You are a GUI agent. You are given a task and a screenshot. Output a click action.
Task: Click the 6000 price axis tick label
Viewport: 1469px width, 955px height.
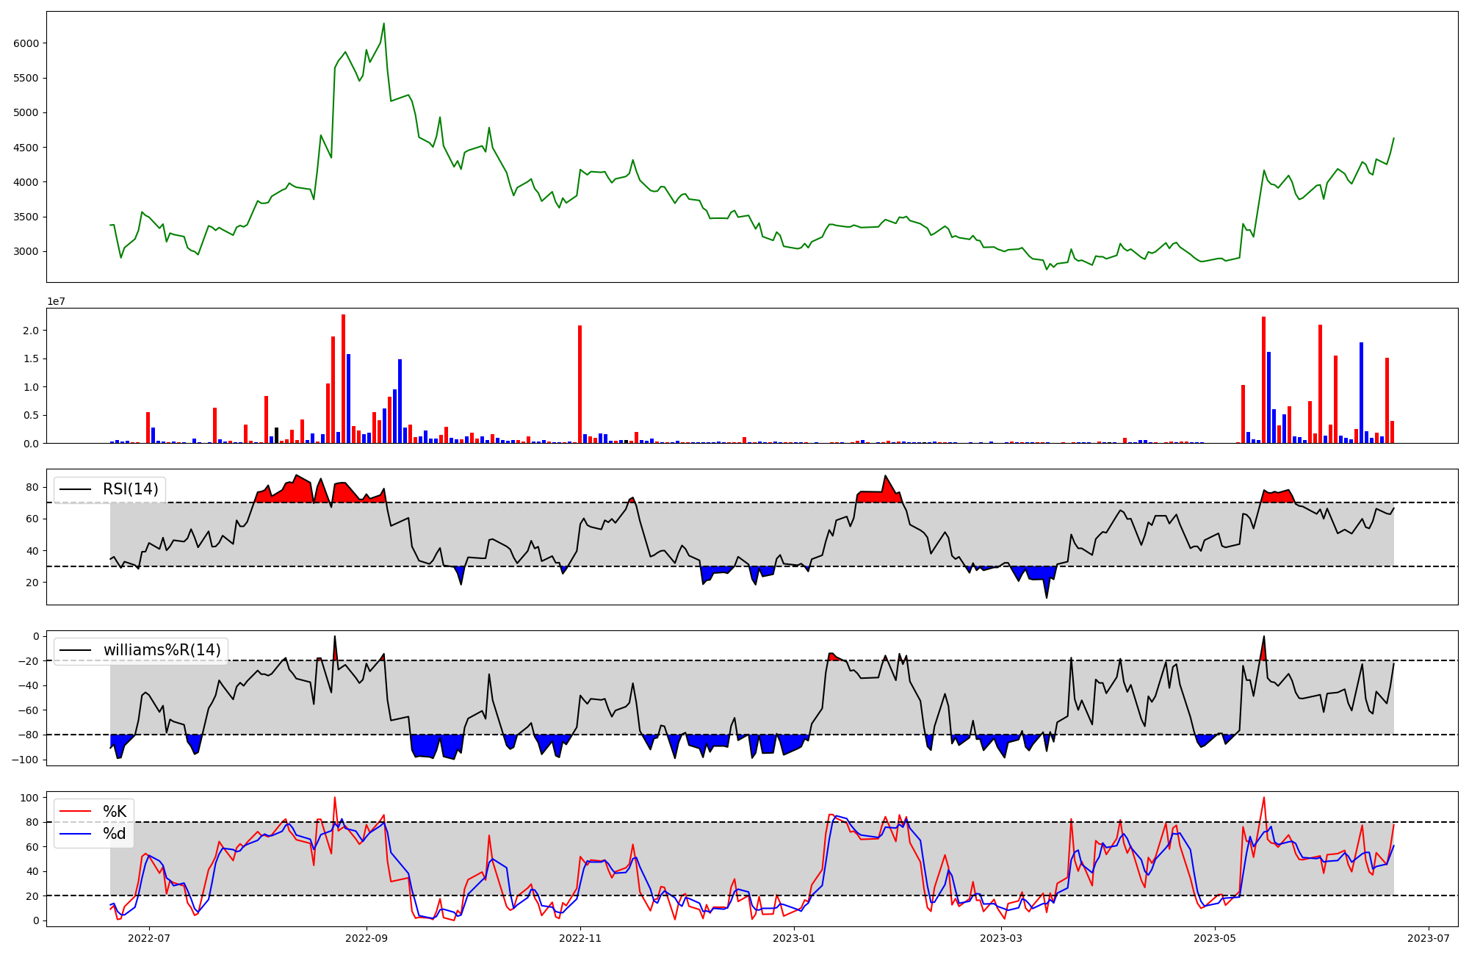[x=26, y=43]
